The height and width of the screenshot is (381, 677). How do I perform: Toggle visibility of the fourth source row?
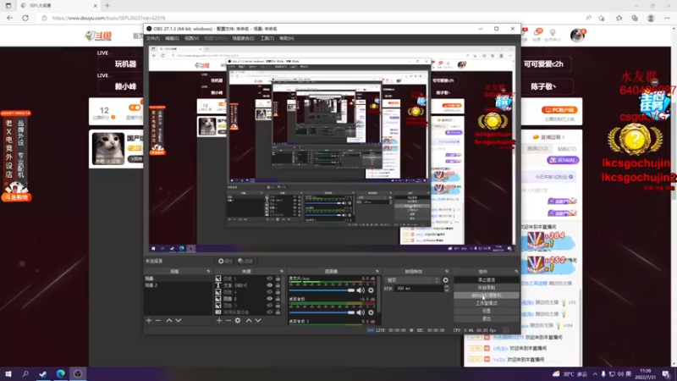270,299
